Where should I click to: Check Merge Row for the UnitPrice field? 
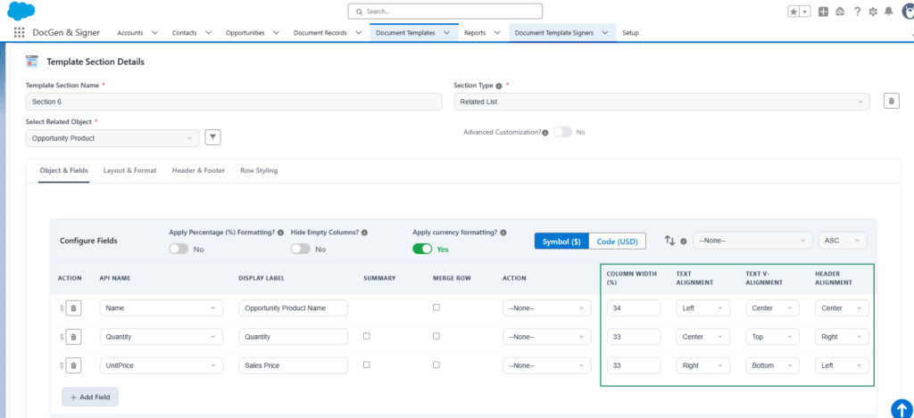(x=436, y=365)
